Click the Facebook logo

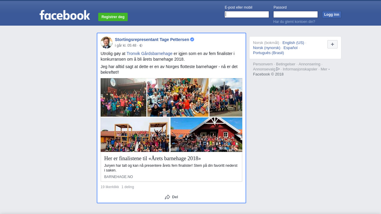tap(65, 15)
